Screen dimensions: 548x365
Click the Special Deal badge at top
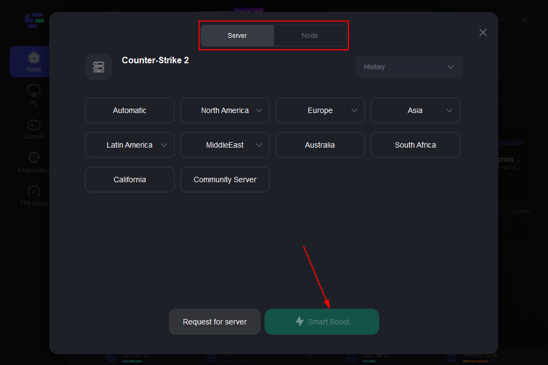(x=248, y=10)
